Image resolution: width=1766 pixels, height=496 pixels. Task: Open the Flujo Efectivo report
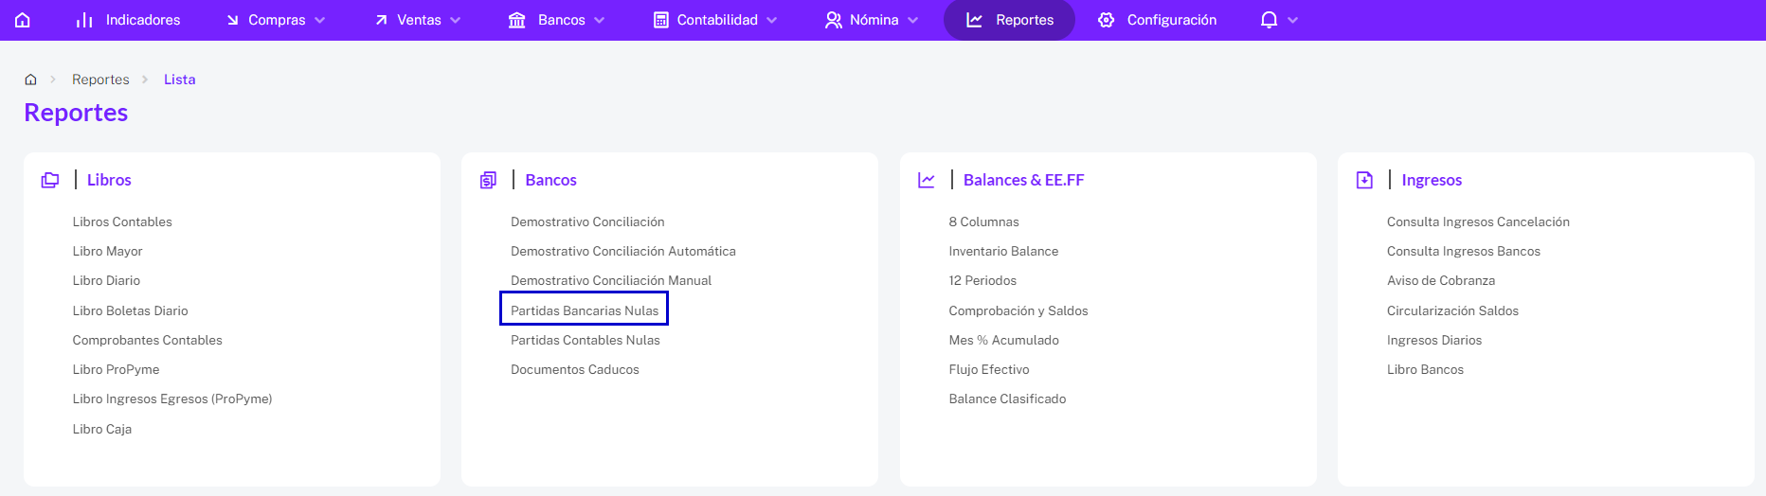click(x=989, y=369)
